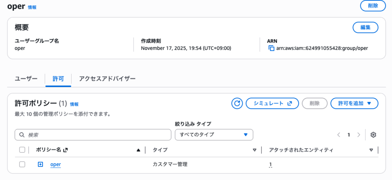Copy the group ARN with copy icon

(x=271, y=48)
